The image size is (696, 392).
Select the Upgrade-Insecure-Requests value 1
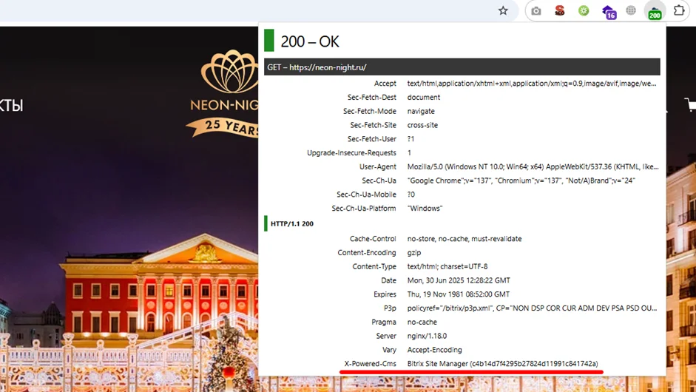coord(409,152)
